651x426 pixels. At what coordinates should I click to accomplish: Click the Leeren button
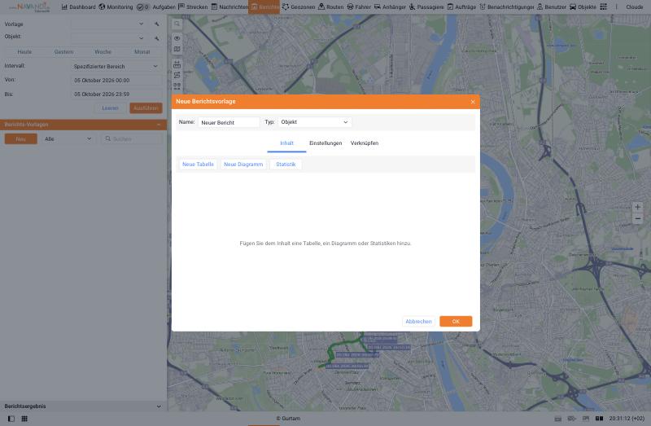(x=110, y=108)
